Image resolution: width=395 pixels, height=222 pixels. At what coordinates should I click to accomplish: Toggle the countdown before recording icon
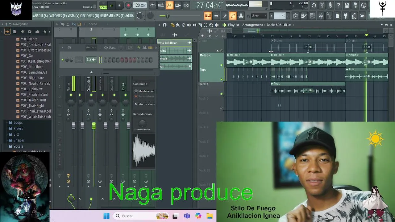pyautogui.click(x=169, y=5)
